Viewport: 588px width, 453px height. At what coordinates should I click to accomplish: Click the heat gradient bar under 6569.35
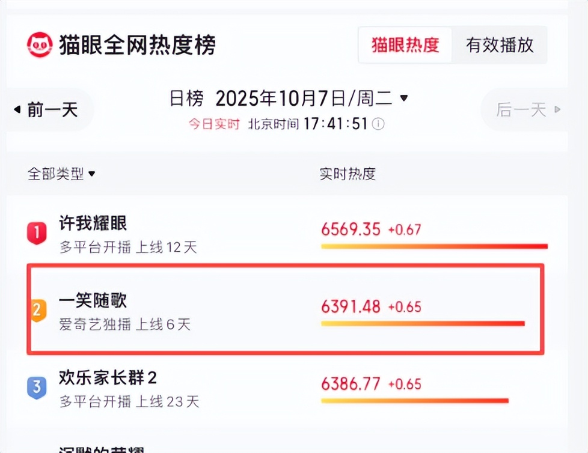point(435,246)
